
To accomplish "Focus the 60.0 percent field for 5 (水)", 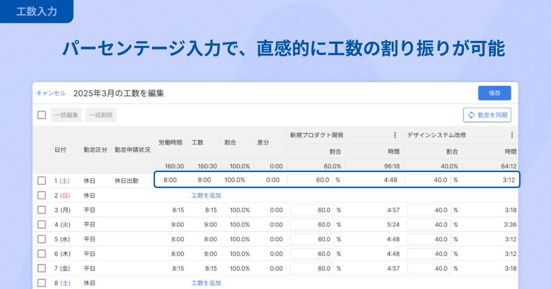I will [312, 239].
